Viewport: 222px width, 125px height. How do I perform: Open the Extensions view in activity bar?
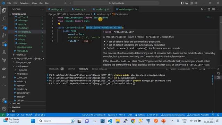4,44
